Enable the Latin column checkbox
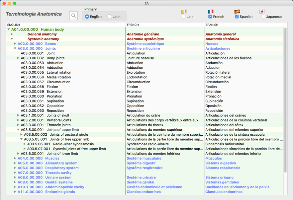Viewport: 293px width, 200px height. tap(184, 17)
